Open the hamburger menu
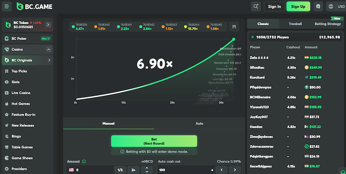346x174 pixels. pyautogui.click(x=7, y=7)
